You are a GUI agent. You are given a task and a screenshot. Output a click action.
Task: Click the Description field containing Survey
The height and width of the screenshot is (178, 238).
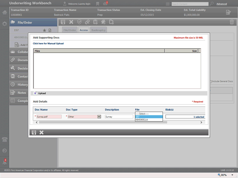click(119, 116)
